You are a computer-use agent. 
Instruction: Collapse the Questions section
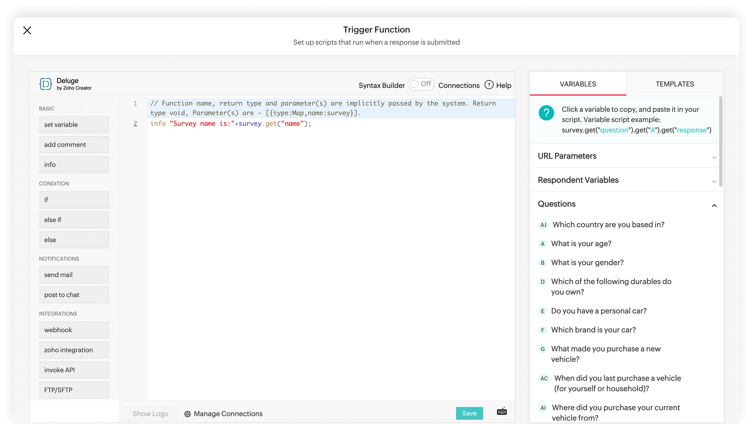tap(714, 205)
